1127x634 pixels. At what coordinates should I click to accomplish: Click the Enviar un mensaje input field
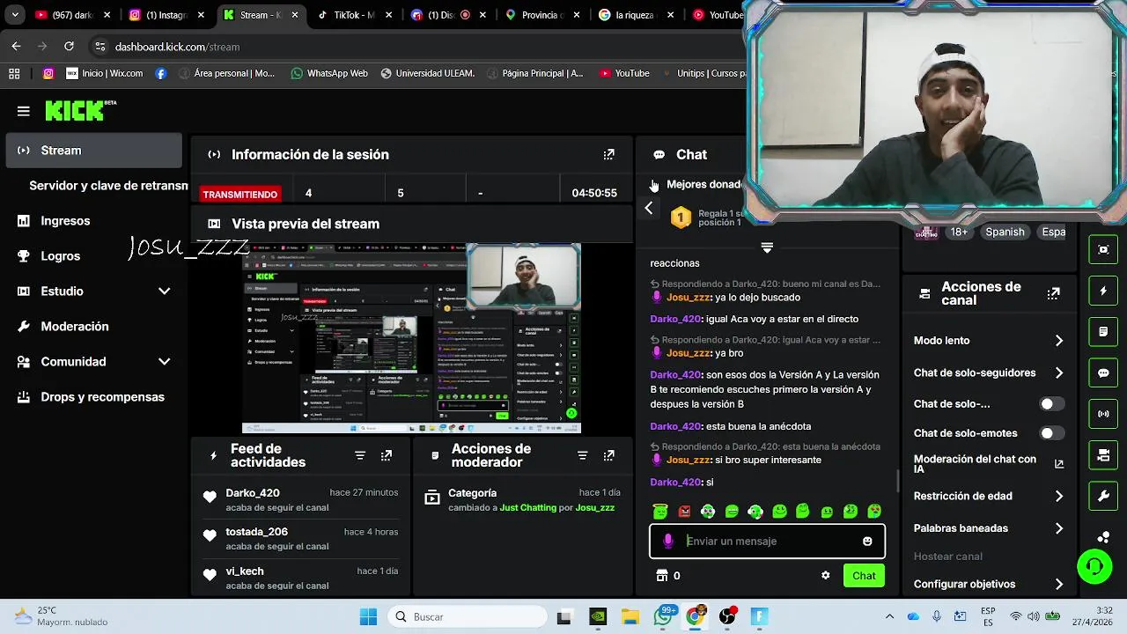point(767,541)
